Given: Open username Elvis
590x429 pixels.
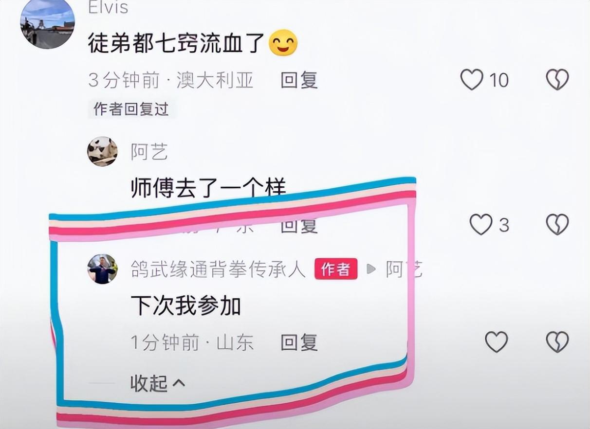Looking at the screenshot, I should pos(109,7).
